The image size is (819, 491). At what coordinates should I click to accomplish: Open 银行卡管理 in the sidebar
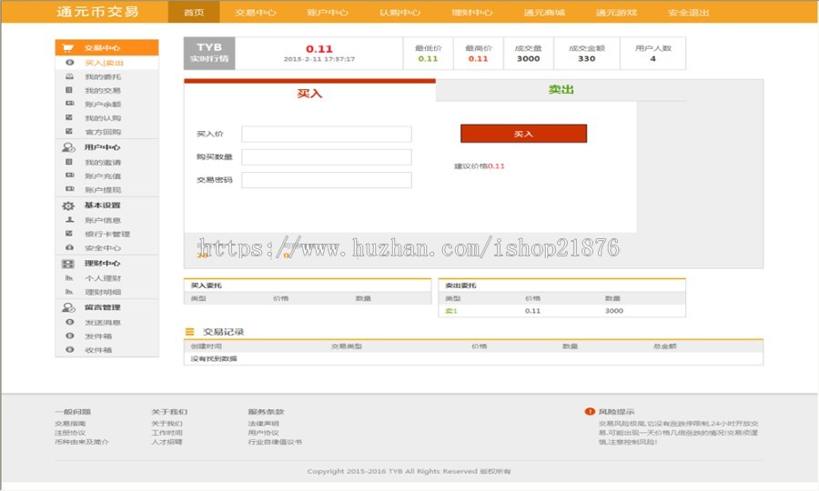[105, 234]
